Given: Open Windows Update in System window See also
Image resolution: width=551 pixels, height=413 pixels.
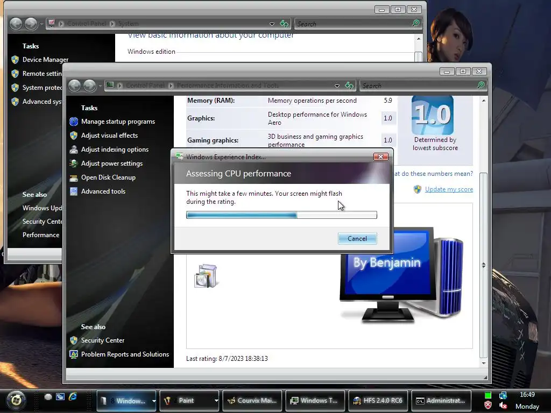Looking at the screenshot, I should [x=42, y=208].
